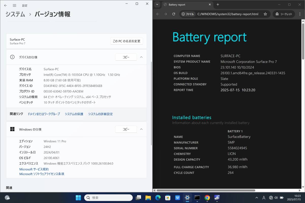Screen dimensions: 305x203
Task: Open the Settings hamburger navigation menu
Action: (x=14, y=5)
